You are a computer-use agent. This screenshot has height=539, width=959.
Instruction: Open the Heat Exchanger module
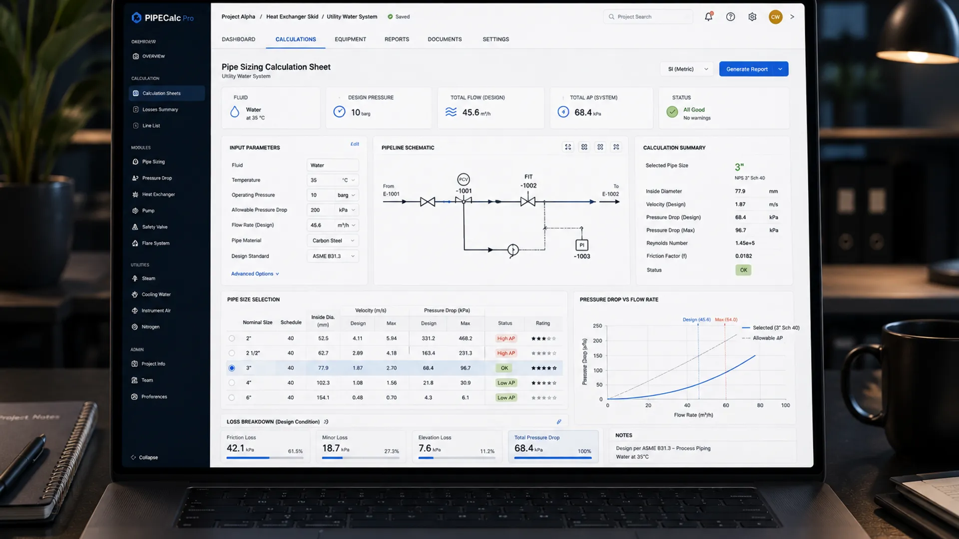point(153,194)
